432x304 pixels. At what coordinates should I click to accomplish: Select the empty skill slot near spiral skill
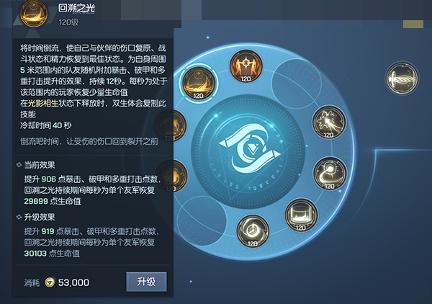point(202,220)
